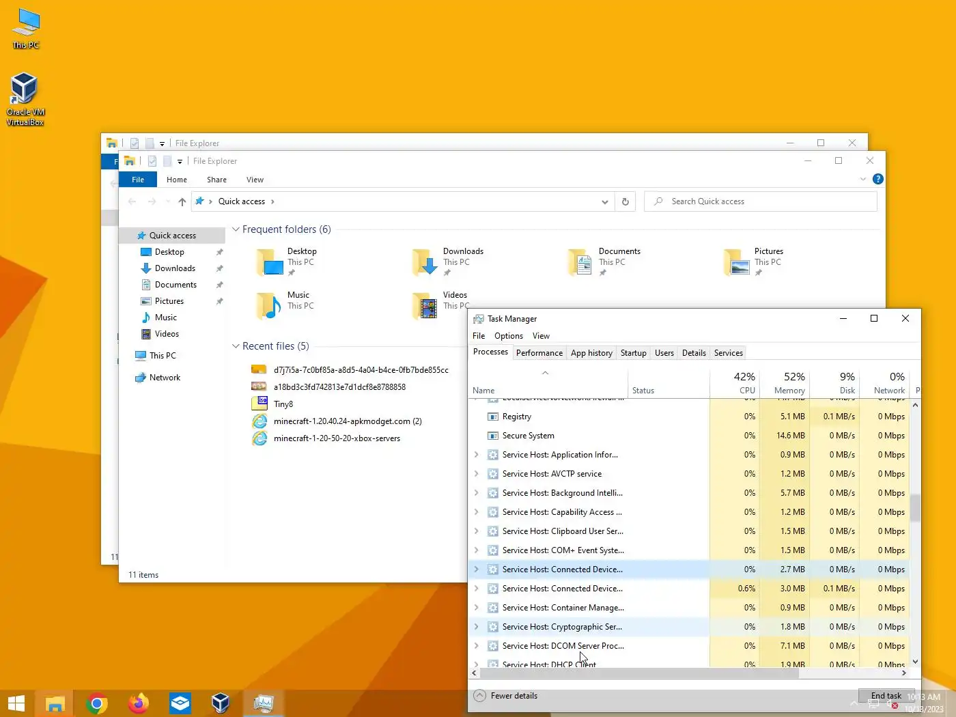The height and width of the screenshot is (717, 956).
Task: Click File Explorer help question-mark icon
Action: (878, 179)
